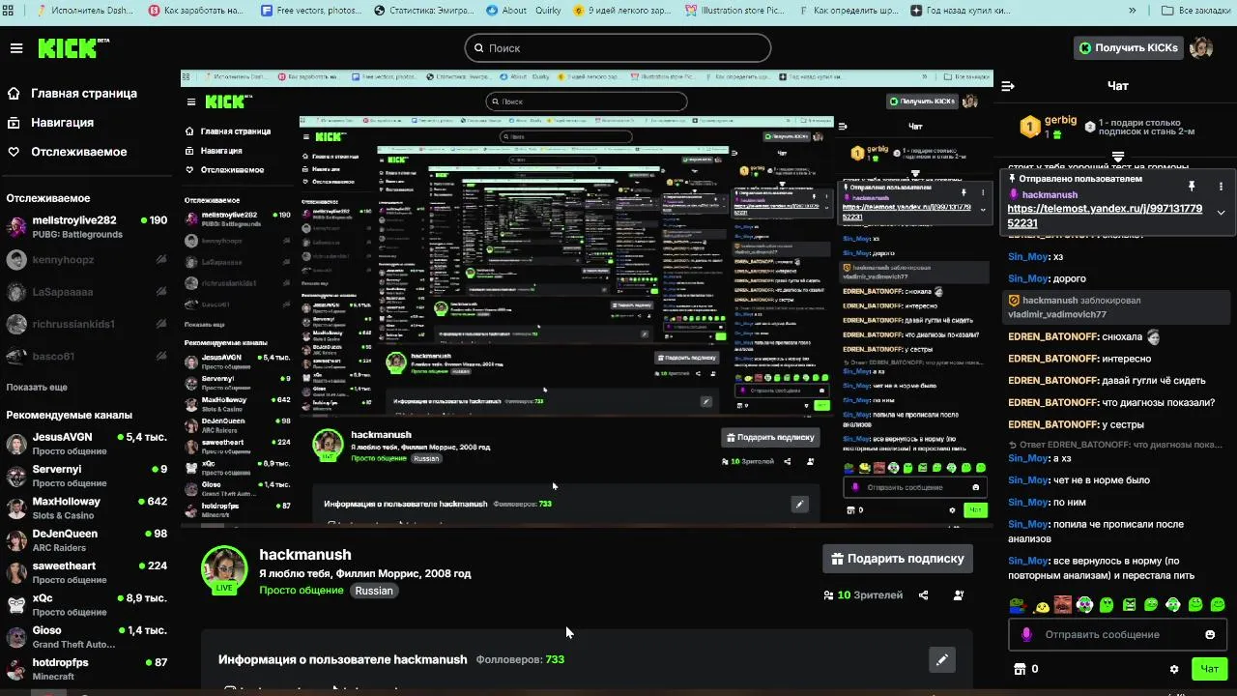Open basco61 followed channel

click(87, 357)
